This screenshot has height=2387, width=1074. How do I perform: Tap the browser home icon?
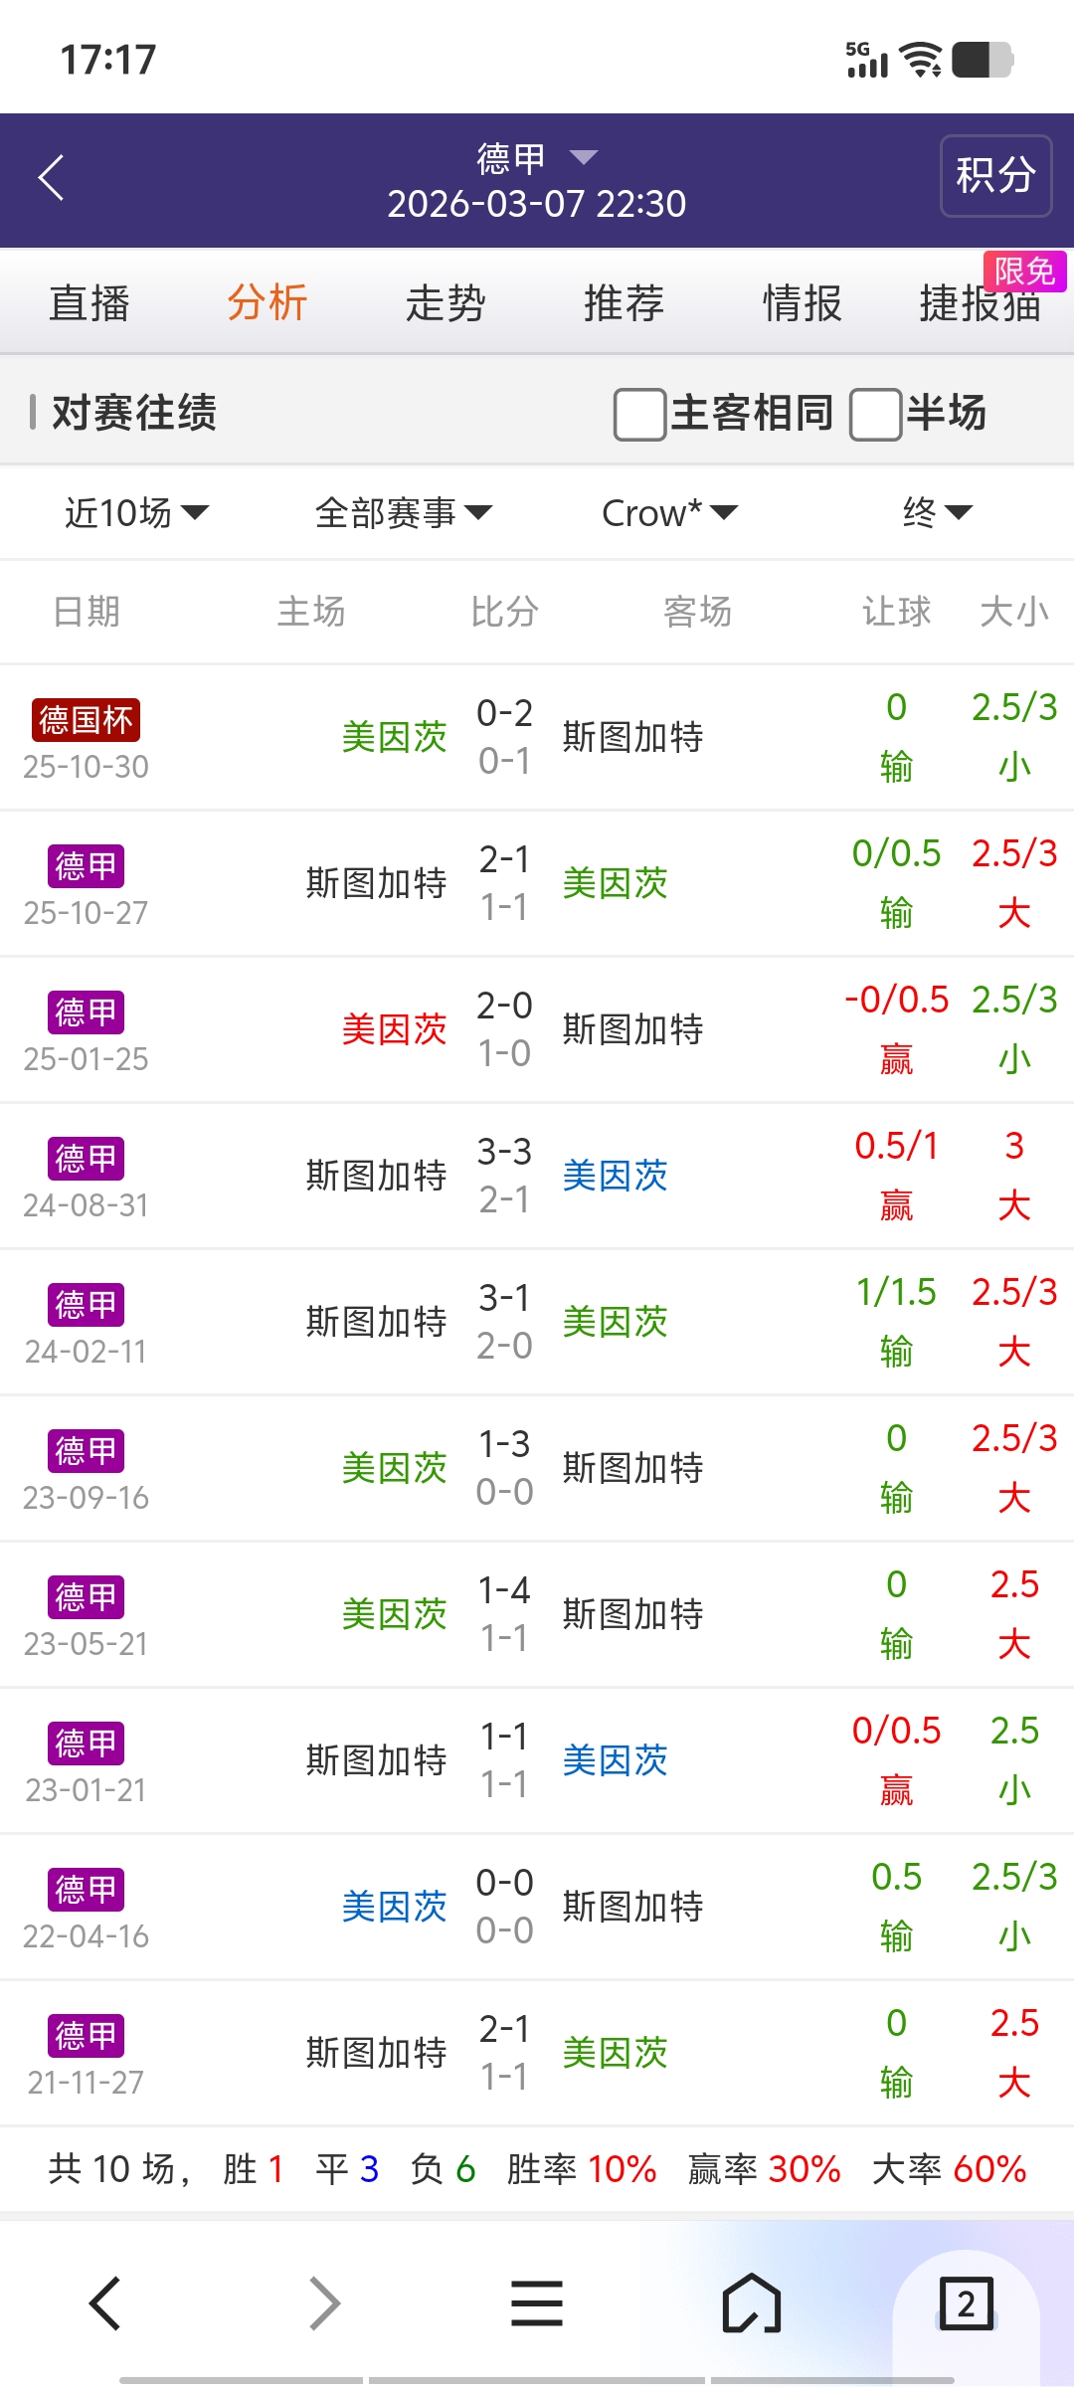click(752, 2303)
